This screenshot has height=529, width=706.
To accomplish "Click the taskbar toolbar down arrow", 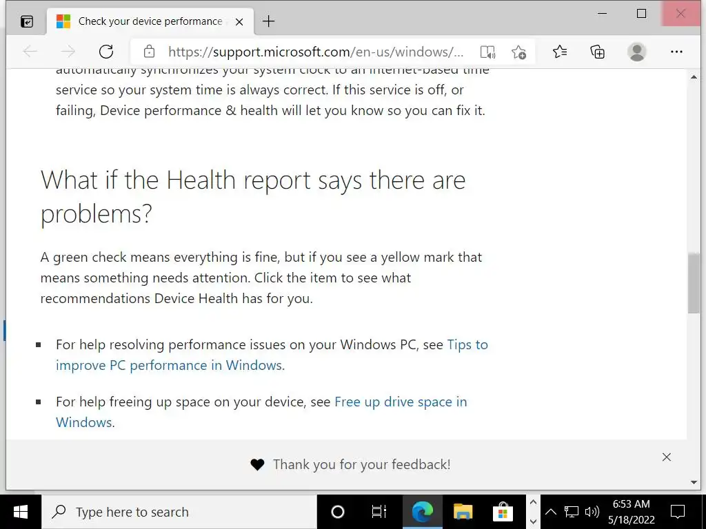I will 533,522.
